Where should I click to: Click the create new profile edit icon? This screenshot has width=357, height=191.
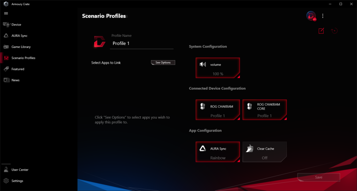pos(321,31)
